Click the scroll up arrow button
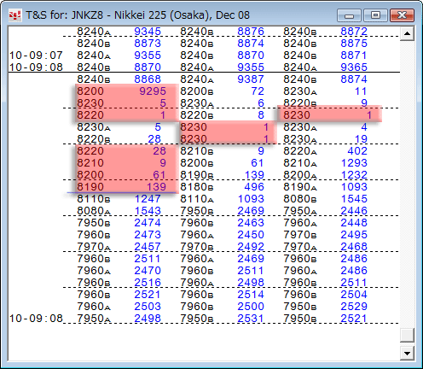This screenshot has width=423, height=369. [407, 33]
